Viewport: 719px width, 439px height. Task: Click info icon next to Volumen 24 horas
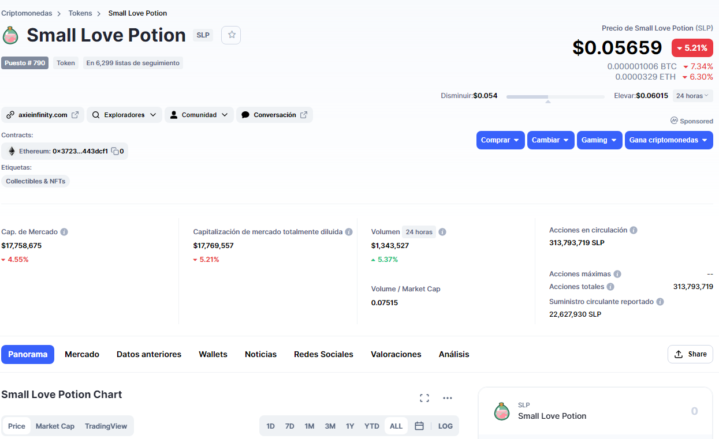[442, 232]
